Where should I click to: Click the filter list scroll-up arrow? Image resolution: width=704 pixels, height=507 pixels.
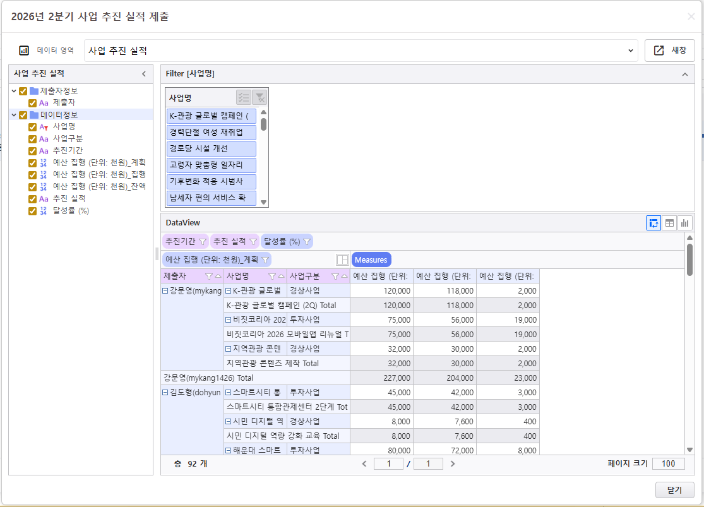click(x=263, y=112)
